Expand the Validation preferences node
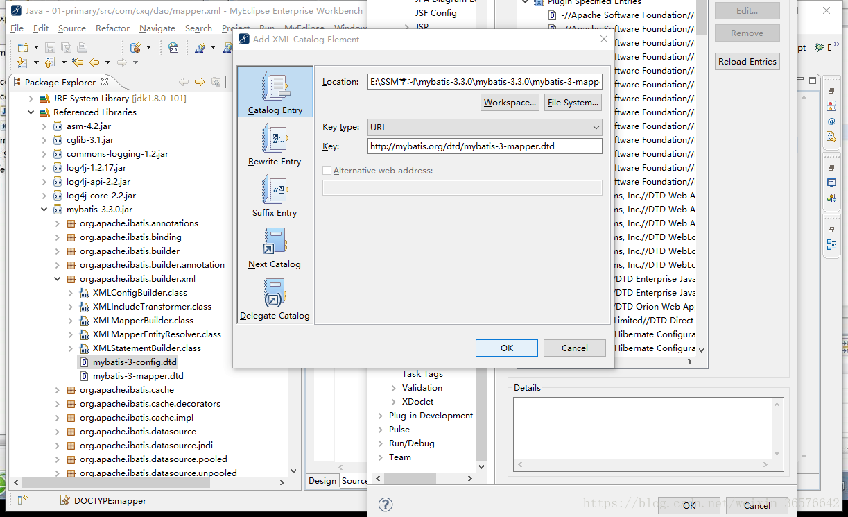 pos(394,388)
